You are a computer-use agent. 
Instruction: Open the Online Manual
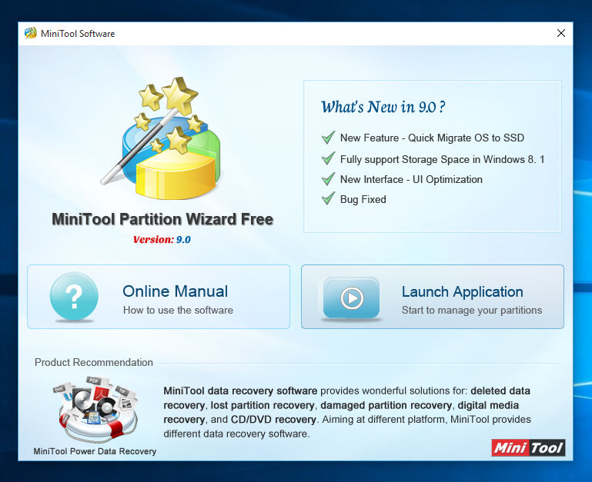pyautogui.click(x=159, y=297)
